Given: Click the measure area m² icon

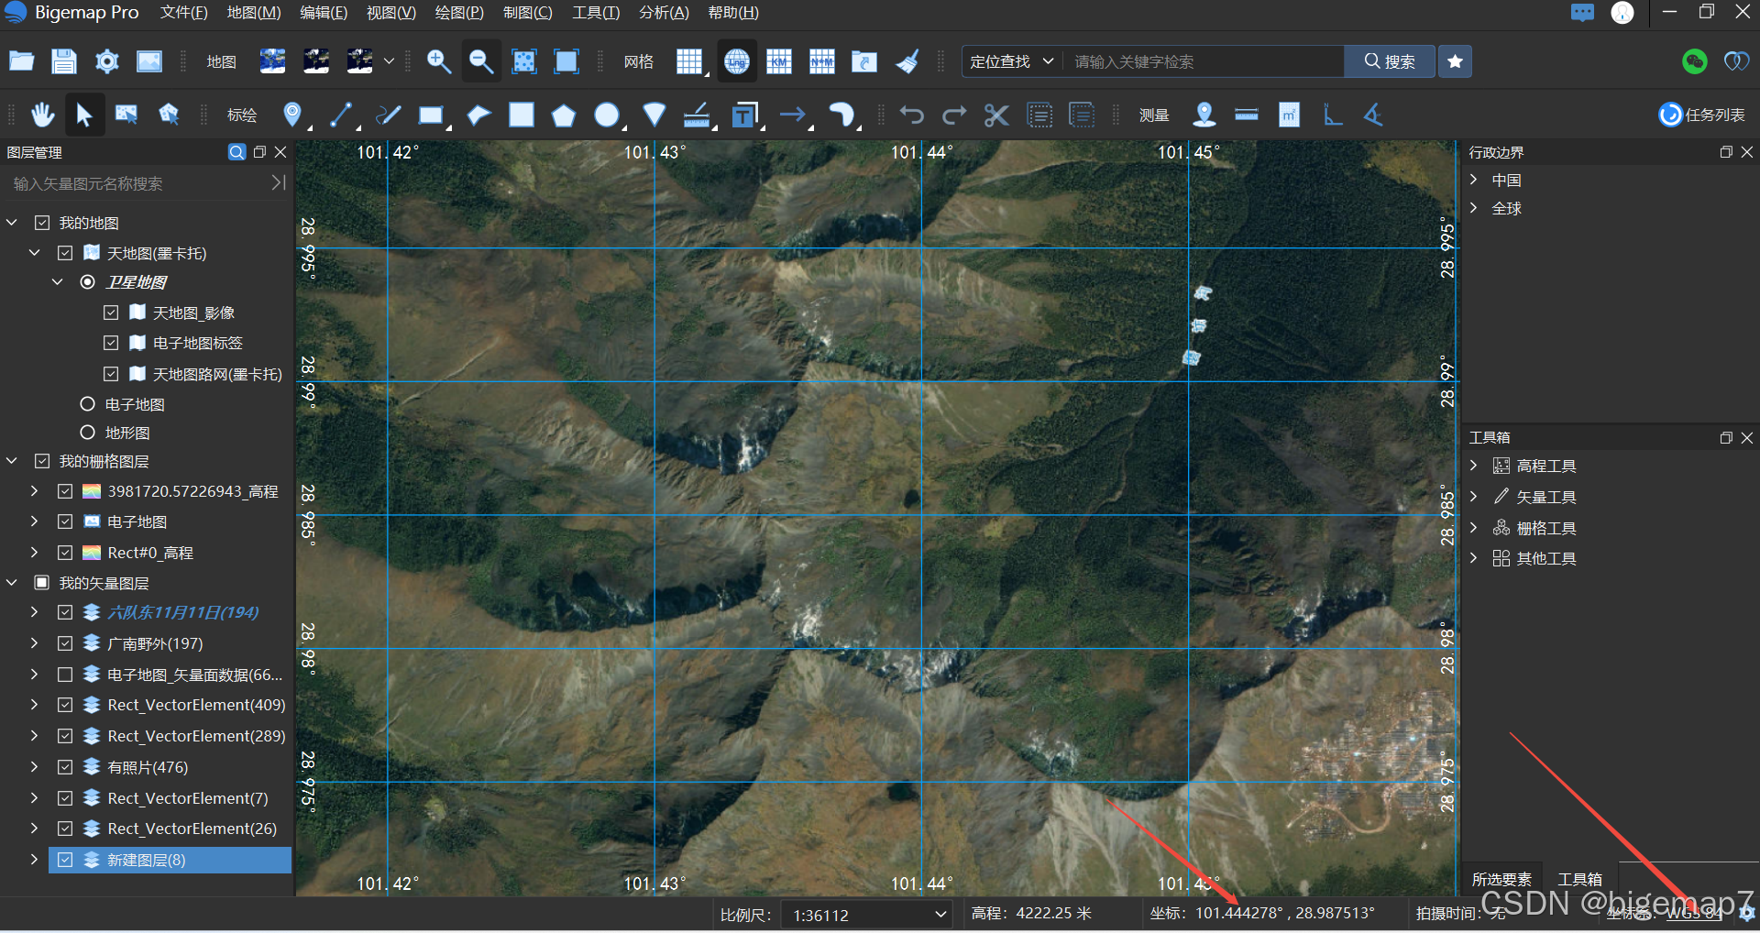Looking at the screenshot, I should pyautogui.click(x=1290, y=115).
